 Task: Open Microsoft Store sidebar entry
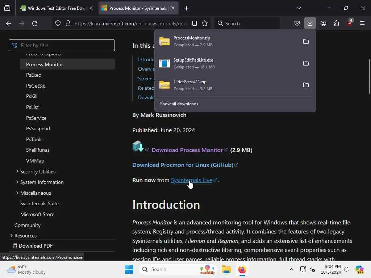(37, 214)
